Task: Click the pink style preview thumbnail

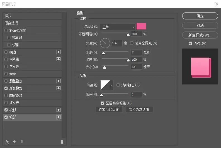Action: click(200, 66)
